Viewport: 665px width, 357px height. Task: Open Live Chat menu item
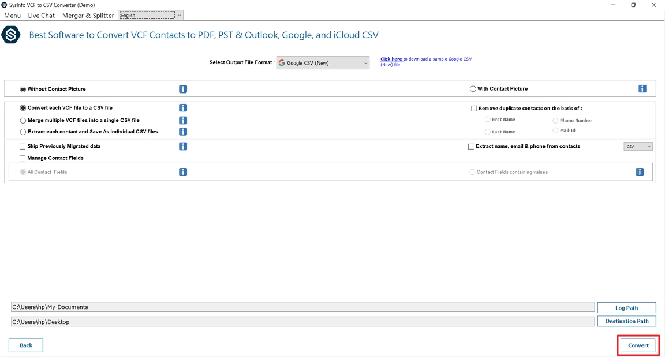click(x=41, y=15)
